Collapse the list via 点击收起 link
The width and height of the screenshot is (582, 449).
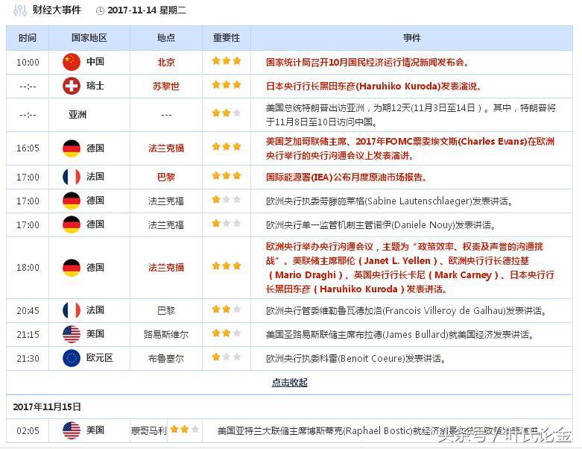coord(290,382)
